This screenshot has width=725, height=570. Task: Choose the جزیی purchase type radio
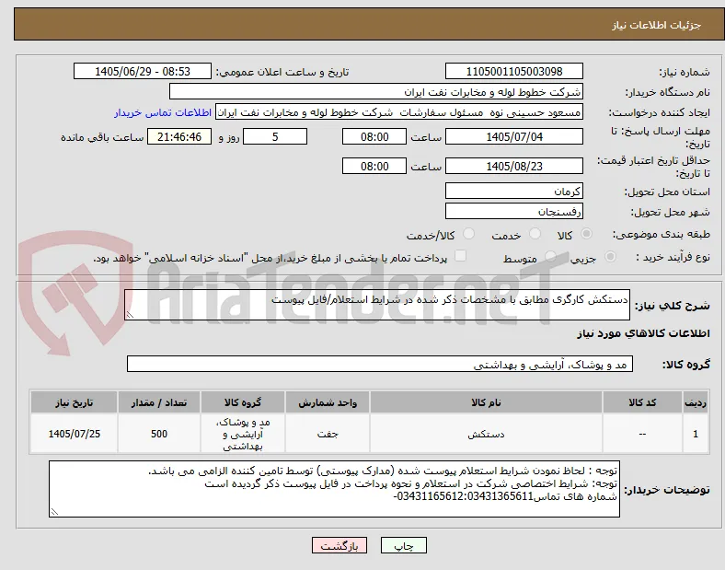610,256
